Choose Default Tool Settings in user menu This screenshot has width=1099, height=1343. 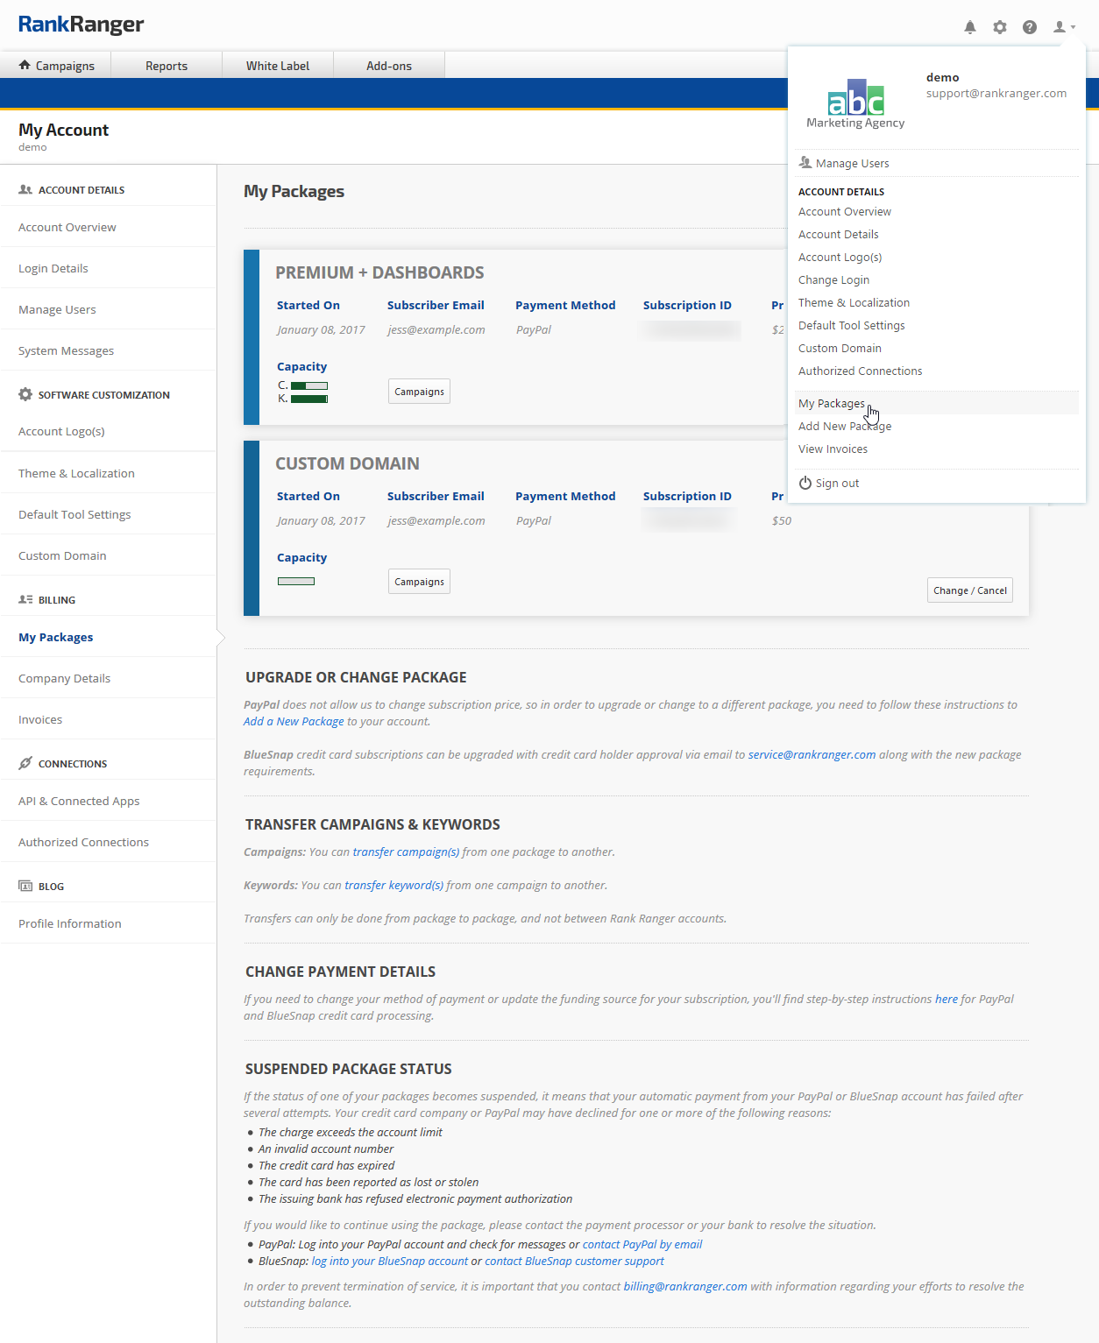[x=852, y=326]
